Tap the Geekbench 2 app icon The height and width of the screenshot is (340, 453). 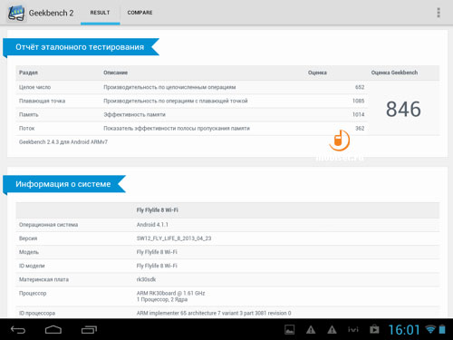click(x=16, y=13)
